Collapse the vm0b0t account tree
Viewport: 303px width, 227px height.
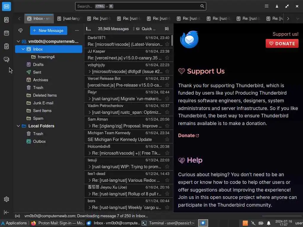click(x=18, y=41)
